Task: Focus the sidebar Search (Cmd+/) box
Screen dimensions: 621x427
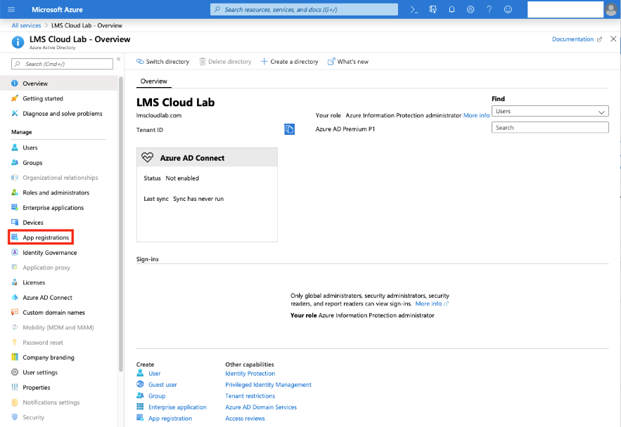Action: (x=62, y=64)
